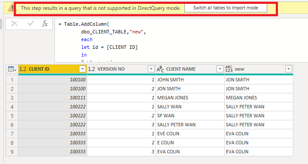This screenshot has width=308, height=164.
Task: Select the CLIENT NAME column header
Action: click(190, 69)
